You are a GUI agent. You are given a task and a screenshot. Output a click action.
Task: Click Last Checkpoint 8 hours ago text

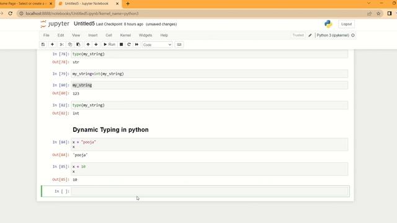point(120,24)
